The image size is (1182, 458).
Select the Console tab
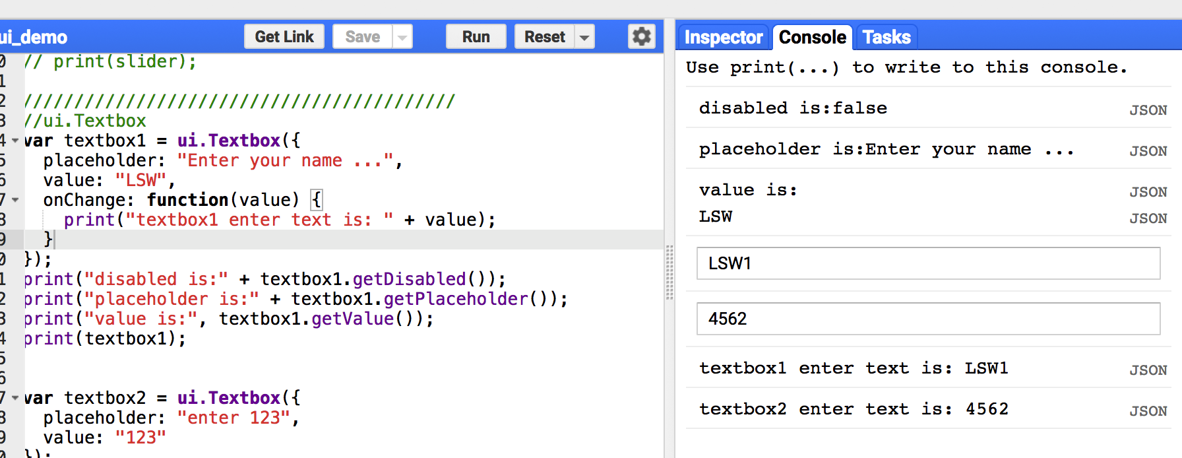point(812,38)
